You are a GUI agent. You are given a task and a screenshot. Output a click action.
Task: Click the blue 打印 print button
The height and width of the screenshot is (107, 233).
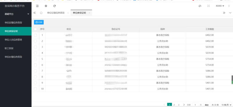tap(39, 22)
